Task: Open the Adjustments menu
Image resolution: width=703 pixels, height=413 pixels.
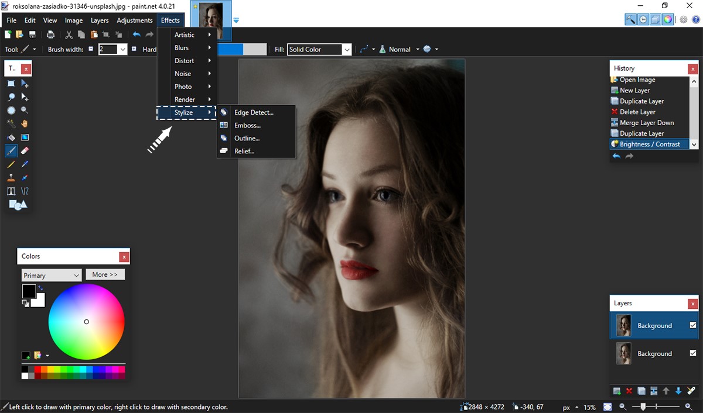Action: pyautogui.click(x=134, y=20)
